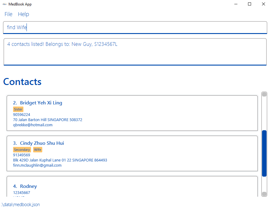Minimize the MedBook App window

pos(236,4)
